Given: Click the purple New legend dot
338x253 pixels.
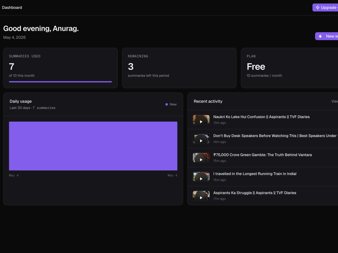Looking at the screenshot, I should point(167,104).
